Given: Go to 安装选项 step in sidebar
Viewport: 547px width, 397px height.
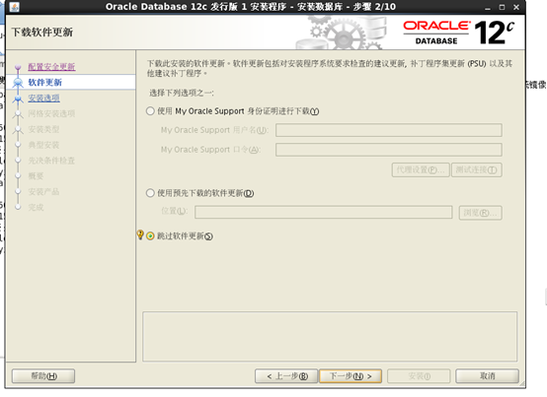Looking at the screenshot, I should pyautogui.click(x=44, y=99).
